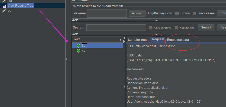Image resolution: width=226 pixels, height=107 pixels.
Task: Select the list result row
Action: [97, 46]
